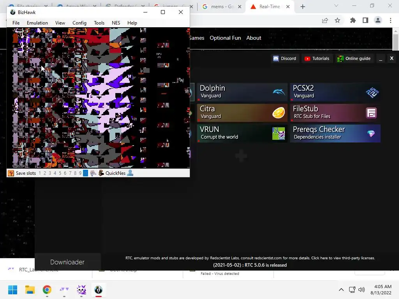This screenshot has height=299, width=399.
Task: Open the Config menu in BizHawk
Action: click(79, 23)
